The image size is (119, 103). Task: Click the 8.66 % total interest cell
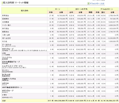click(71, 101)
